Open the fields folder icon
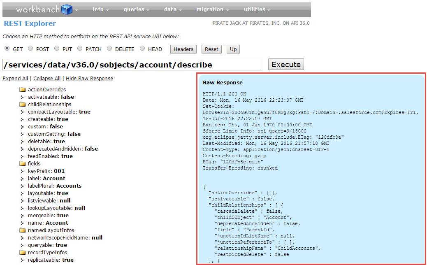The width and height of the screenshot is (427, 265). 22,164
